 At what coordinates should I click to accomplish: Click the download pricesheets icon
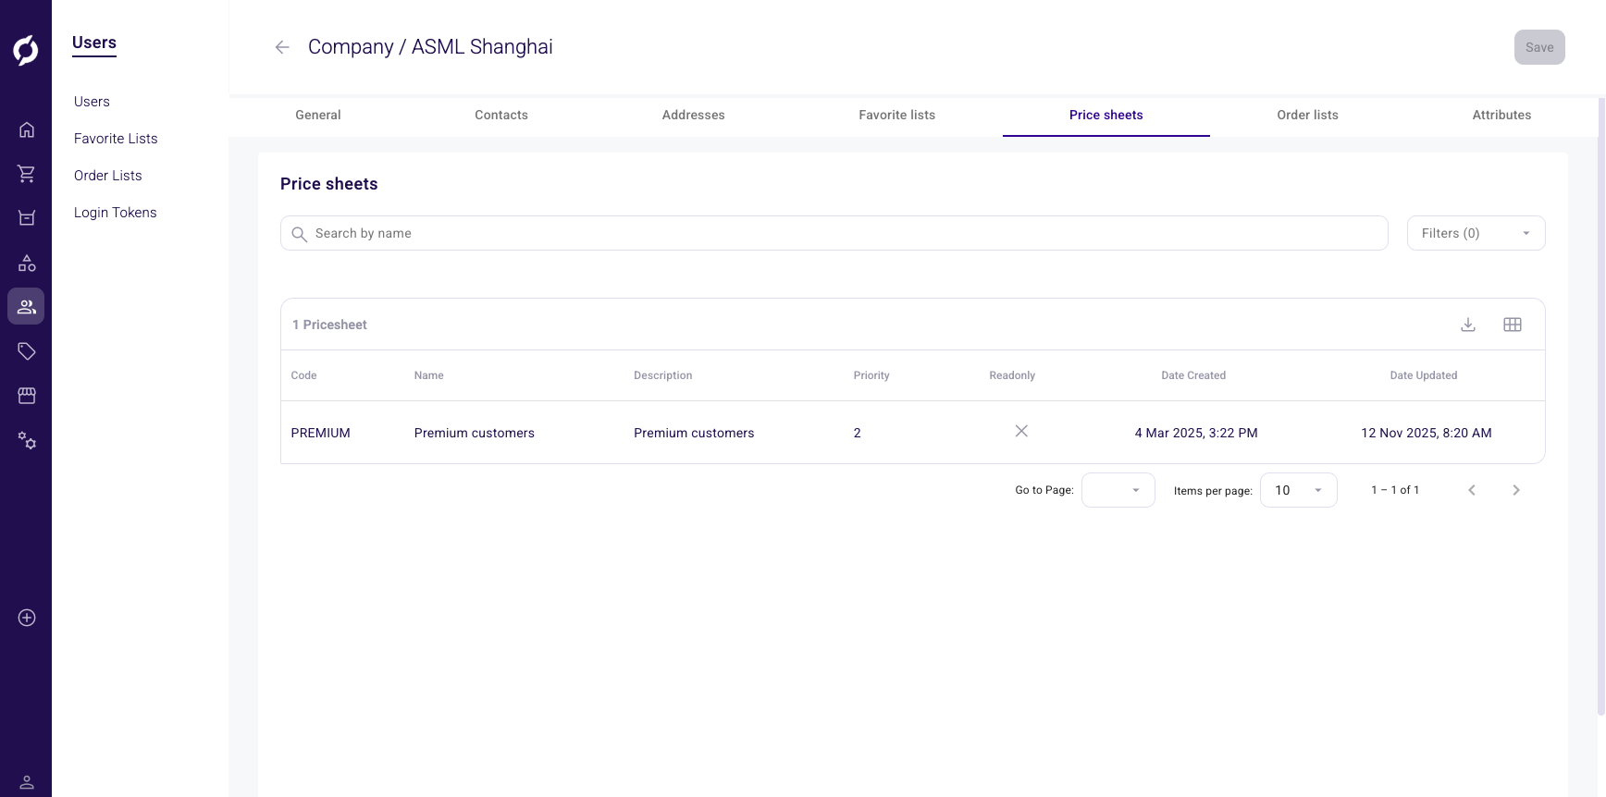click(x=1468, y=325)
